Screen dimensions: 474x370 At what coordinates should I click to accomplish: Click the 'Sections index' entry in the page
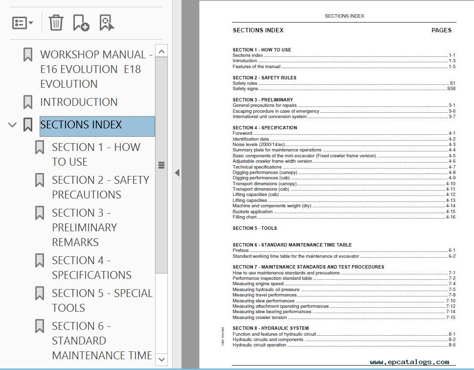(344, 55)
